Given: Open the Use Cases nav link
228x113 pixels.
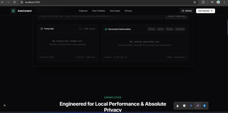Looking at the screenshot, I should click(115, 11).
